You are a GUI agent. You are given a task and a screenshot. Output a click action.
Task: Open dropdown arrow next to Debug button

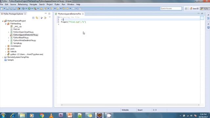click(26, 9)
